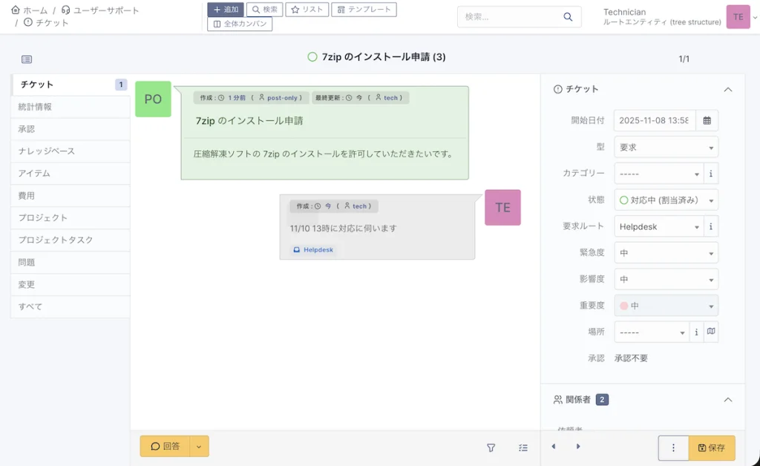
Task: Click the 検索 toolbar button
Action: coord(265,10)
